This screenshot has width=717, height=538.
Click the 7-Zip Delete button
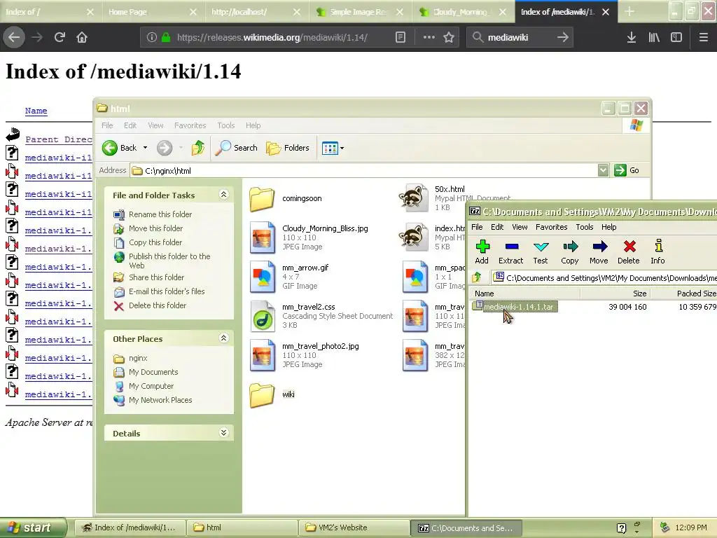point(629,251)
